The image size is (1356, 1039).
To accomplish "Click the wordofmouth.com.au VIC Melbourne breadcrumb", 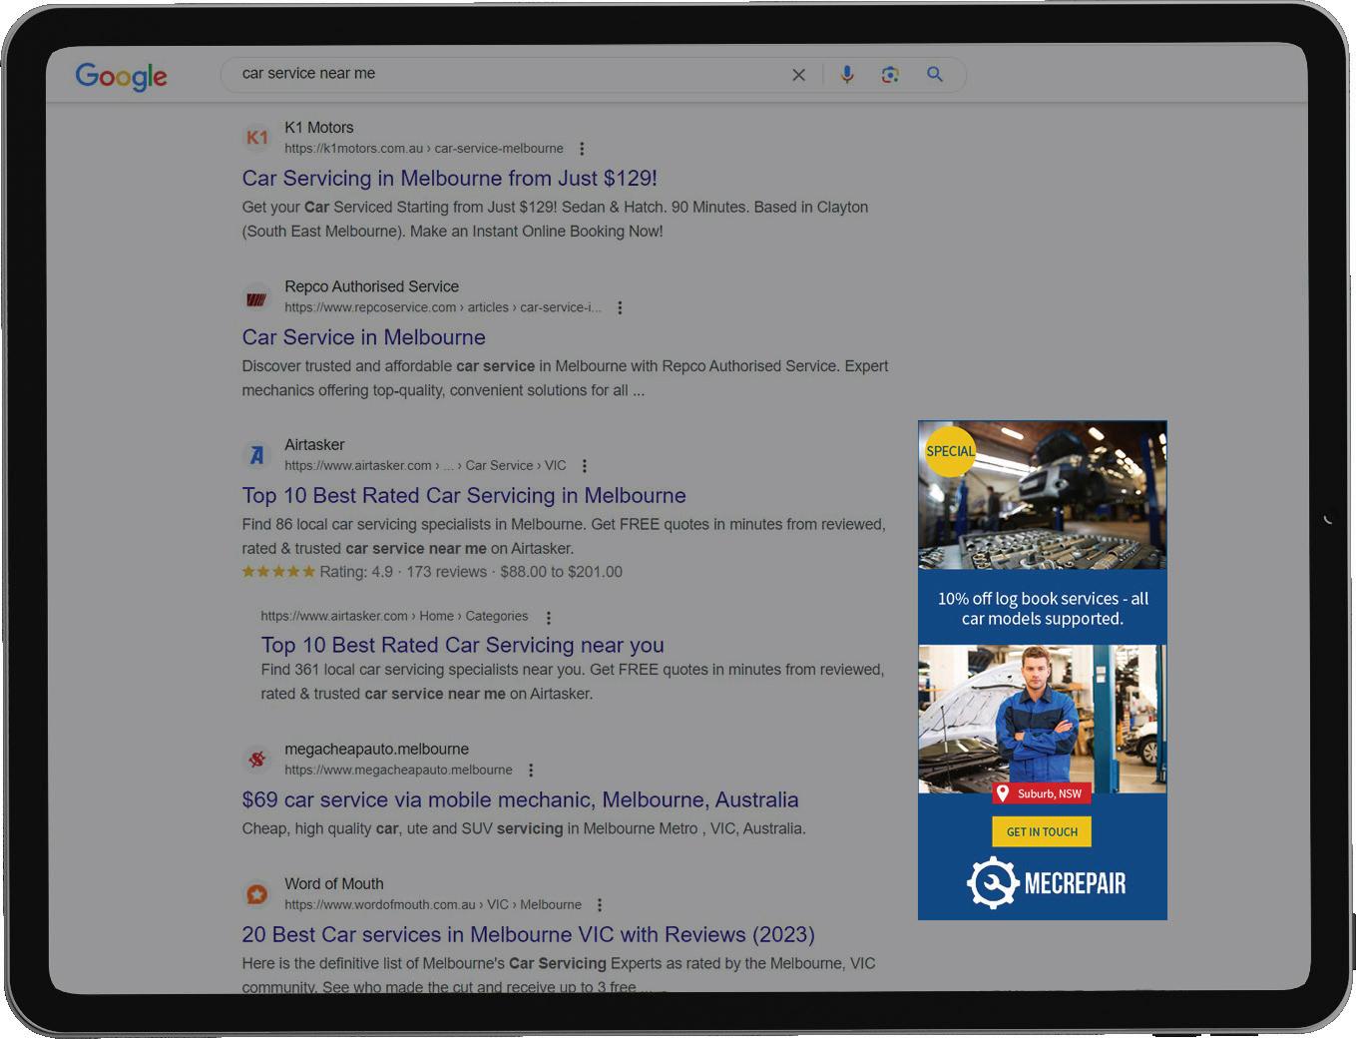I will click(433, 905).
